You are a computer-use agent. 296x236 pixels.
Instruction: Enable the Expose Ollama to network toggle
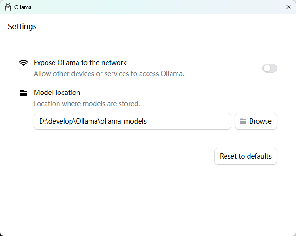click(270, 68)
